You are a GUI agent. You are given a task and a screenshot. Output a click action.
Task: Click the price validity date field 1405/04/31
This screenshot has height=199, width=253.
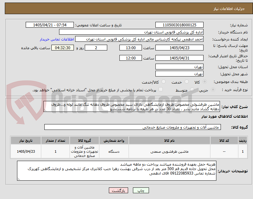pyautogui.click(x=179, y=58)
